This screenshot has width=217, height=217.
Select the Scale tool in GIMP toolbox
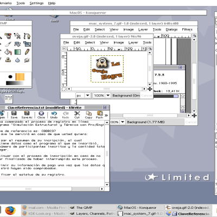pos(27,44)
